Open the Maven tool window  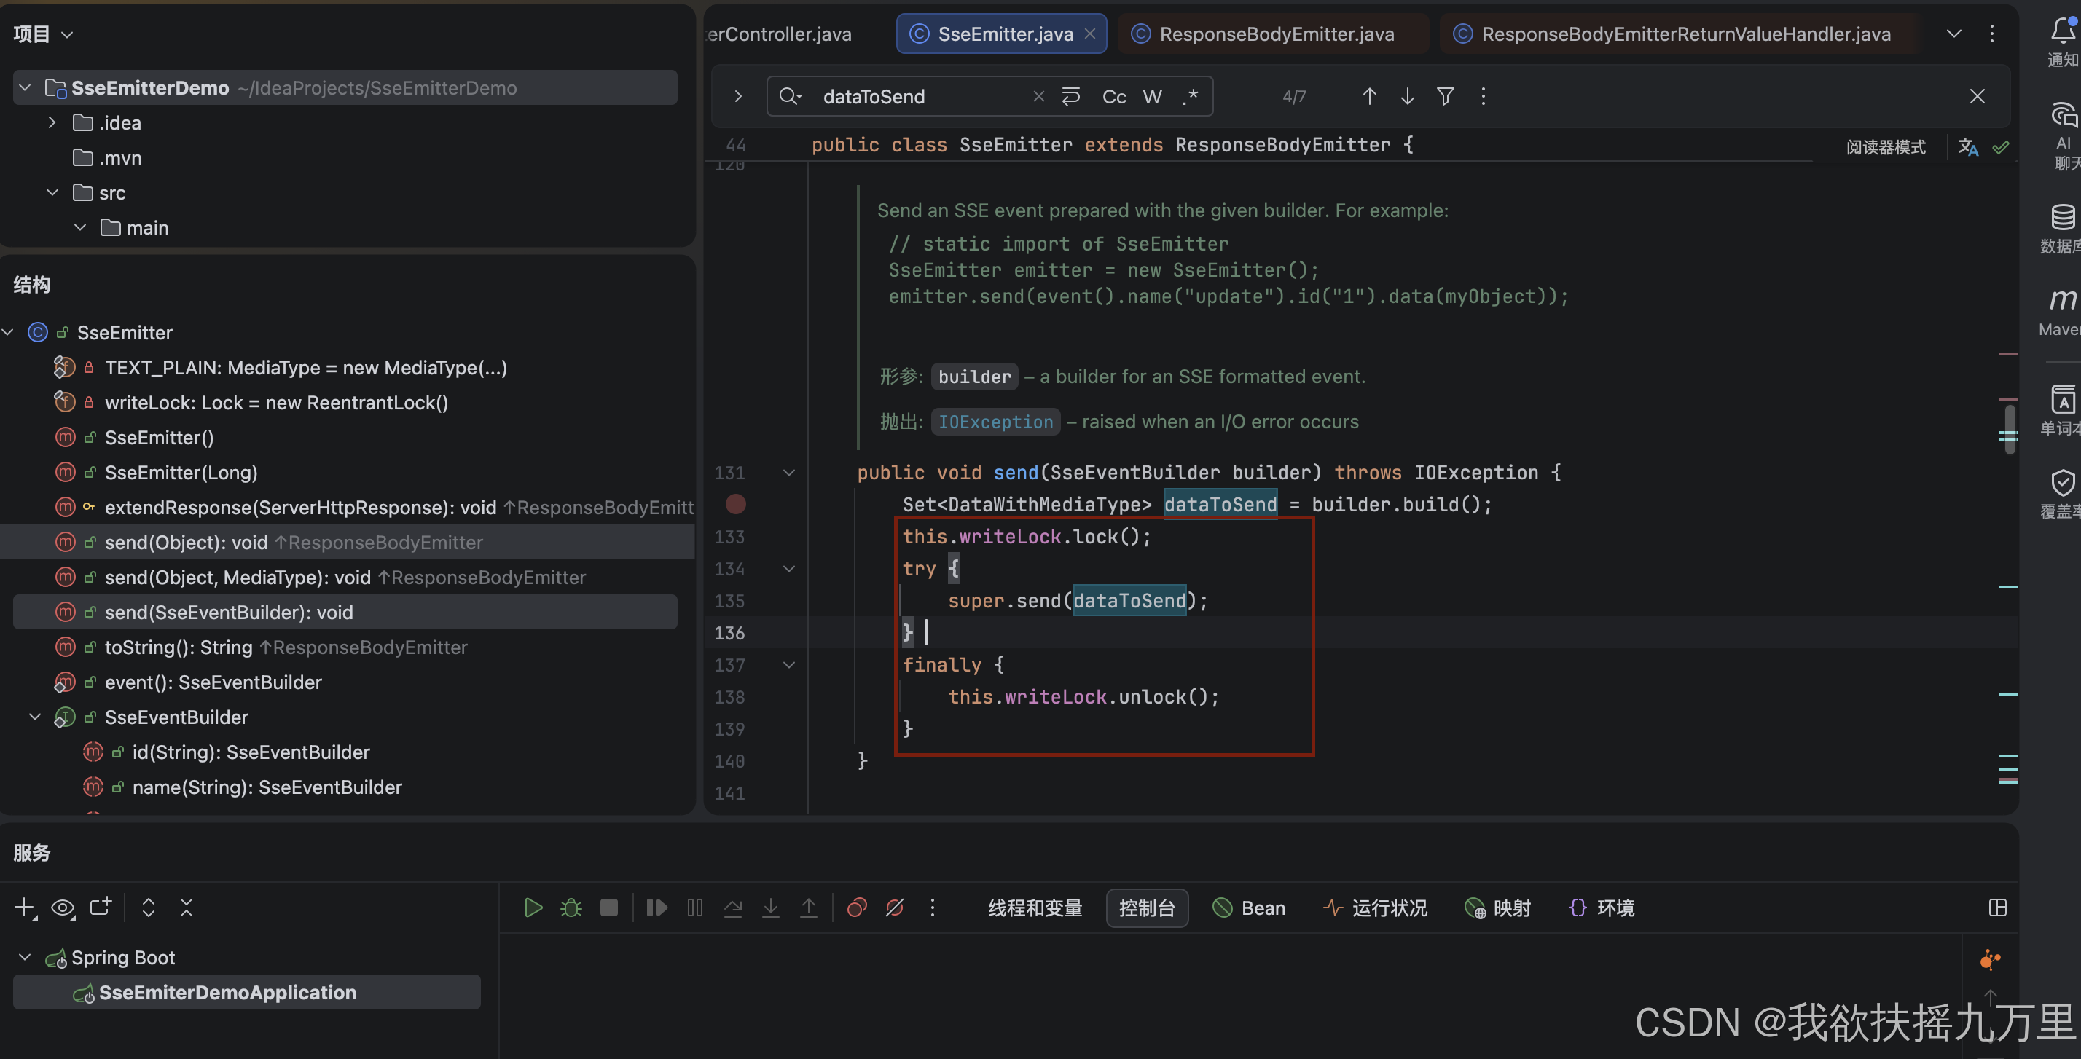(x=2061, y=312)
